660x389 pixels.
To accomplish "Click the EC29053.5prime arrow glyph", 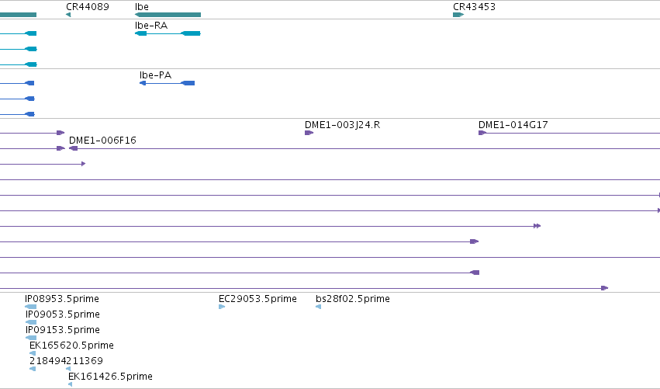I will tap(222, 307).
